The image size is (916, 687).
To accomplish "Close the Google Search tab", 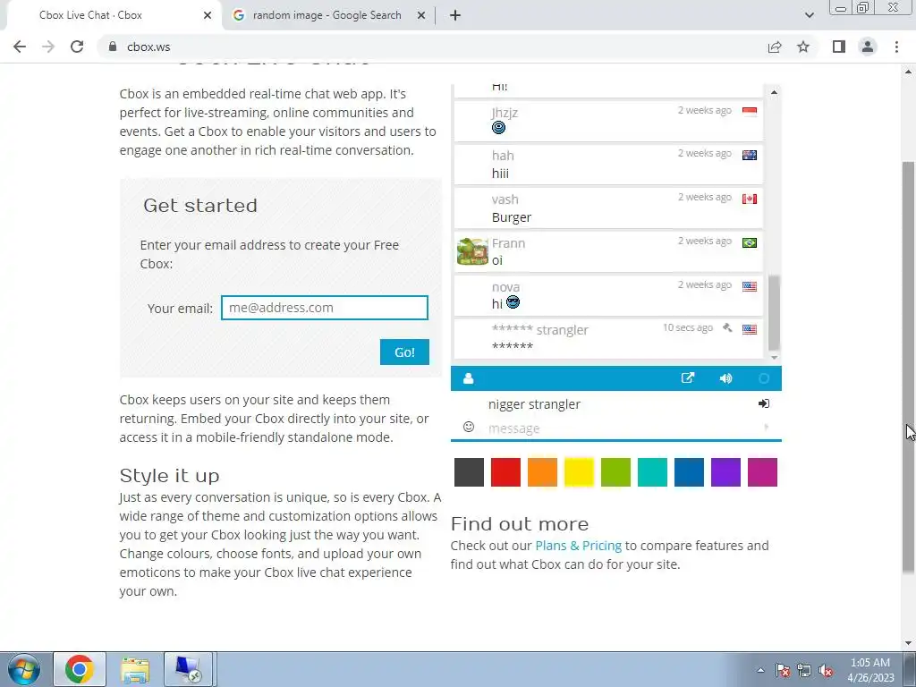I will pos(421,15).
